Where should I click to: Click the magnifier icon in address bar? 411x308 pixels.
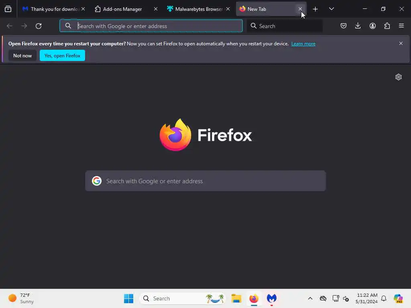click(68, 26)
